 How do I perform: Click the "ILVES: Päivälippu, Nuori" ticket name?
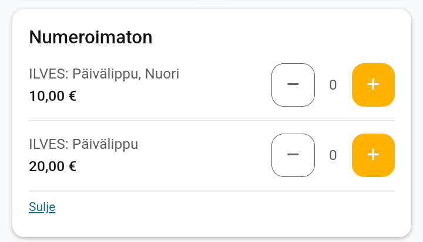[x=104, y=74]
